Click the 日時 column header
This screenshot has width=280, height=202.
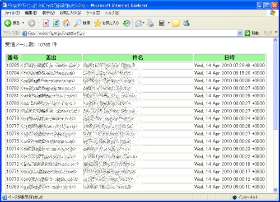[230, 58]
